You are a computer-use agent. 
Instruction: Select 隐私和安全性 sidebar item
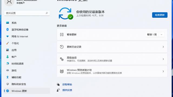click(x=27, y=84)
